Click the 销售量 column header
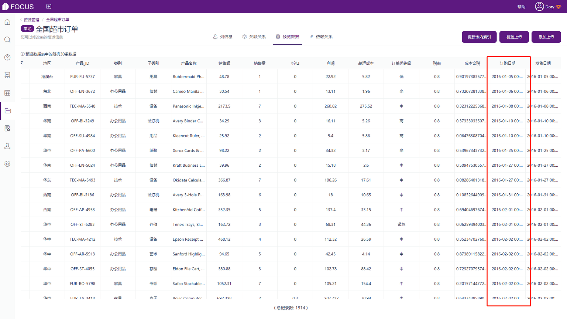Viewport: 567px width, 319px height. pyautogui.click(x=260, y=63)
